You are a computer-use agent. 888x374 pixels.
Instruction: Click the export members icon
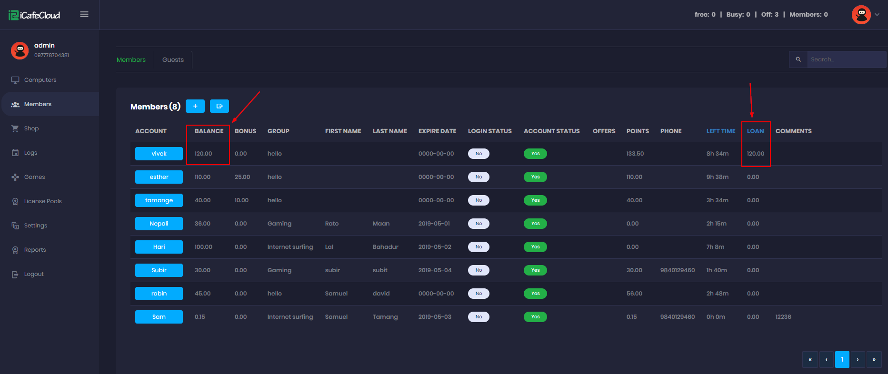point(220,106)
